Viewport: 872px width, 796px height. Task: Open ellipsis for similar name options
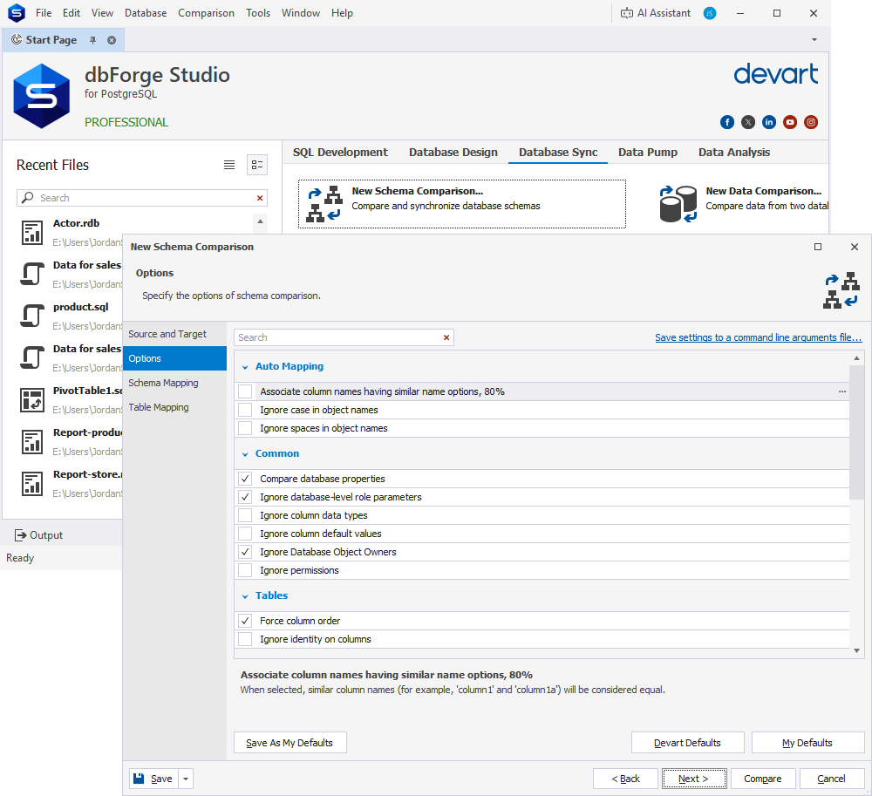click(x=842, y=391)
